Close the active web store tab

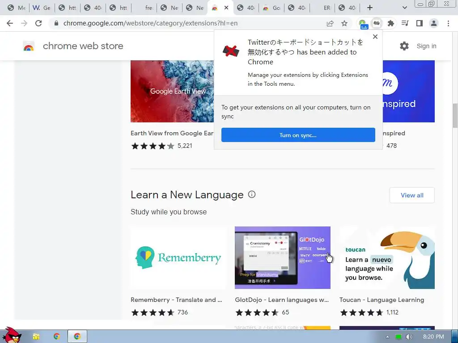pos(226,8)
